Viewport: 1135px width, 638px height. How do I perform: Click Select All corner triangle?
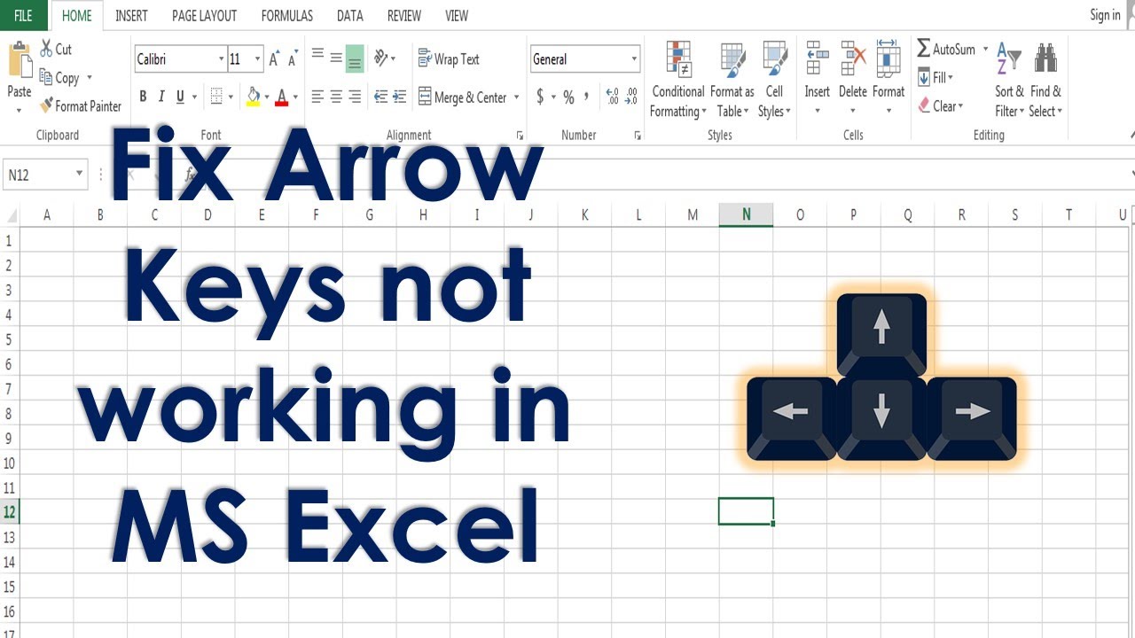pyautogui.click(x=11, y=215)
